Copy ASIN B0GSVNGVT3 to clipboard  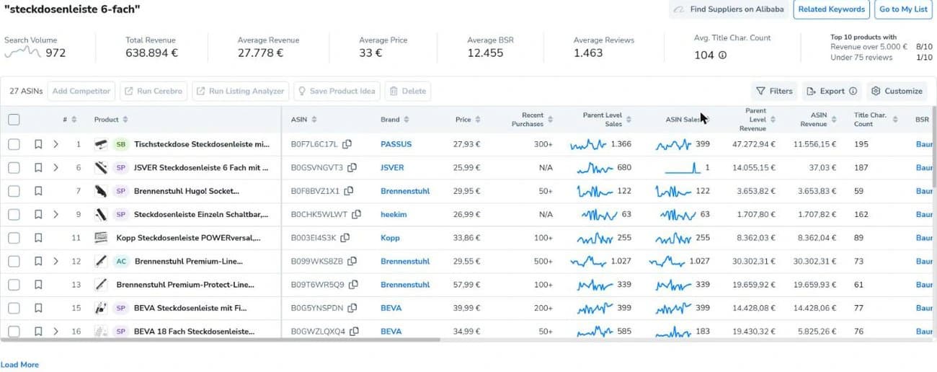click(352, 168)
